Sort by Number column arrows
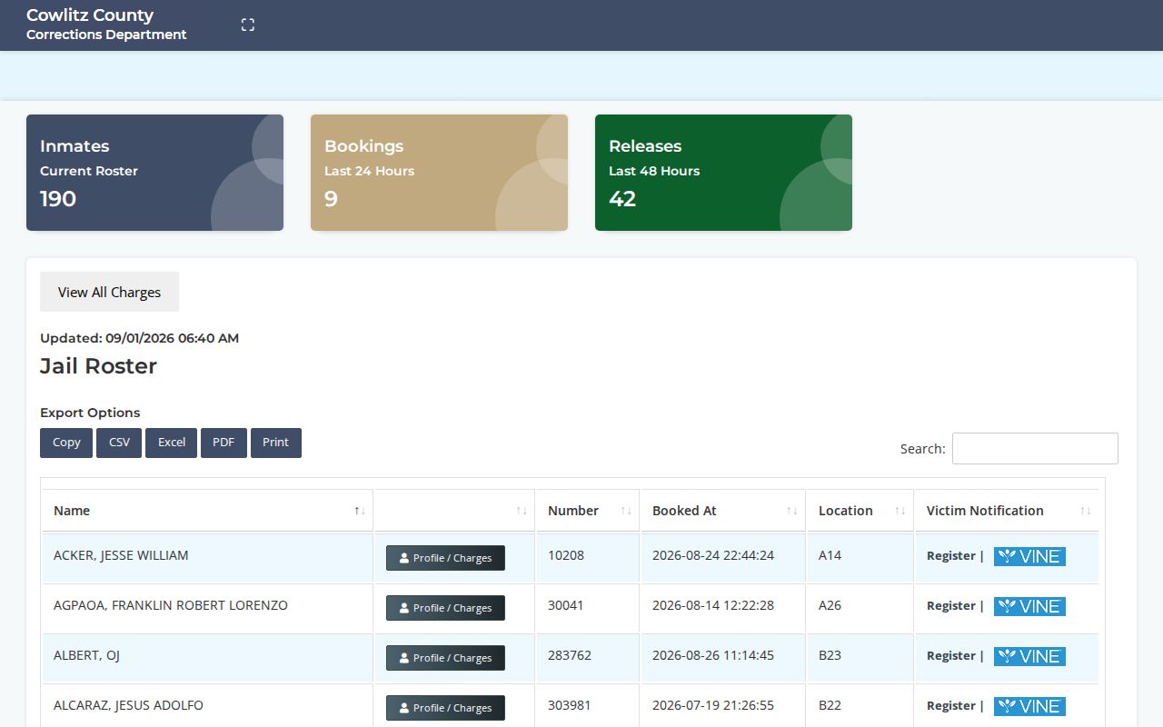 click(626, 511)
